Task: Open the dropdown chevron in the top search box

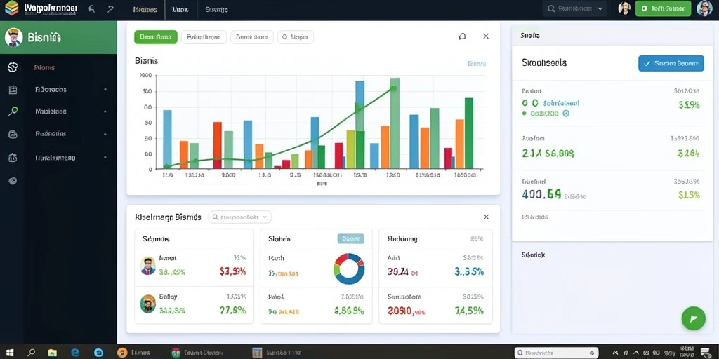Action: [x=601, y=8]
